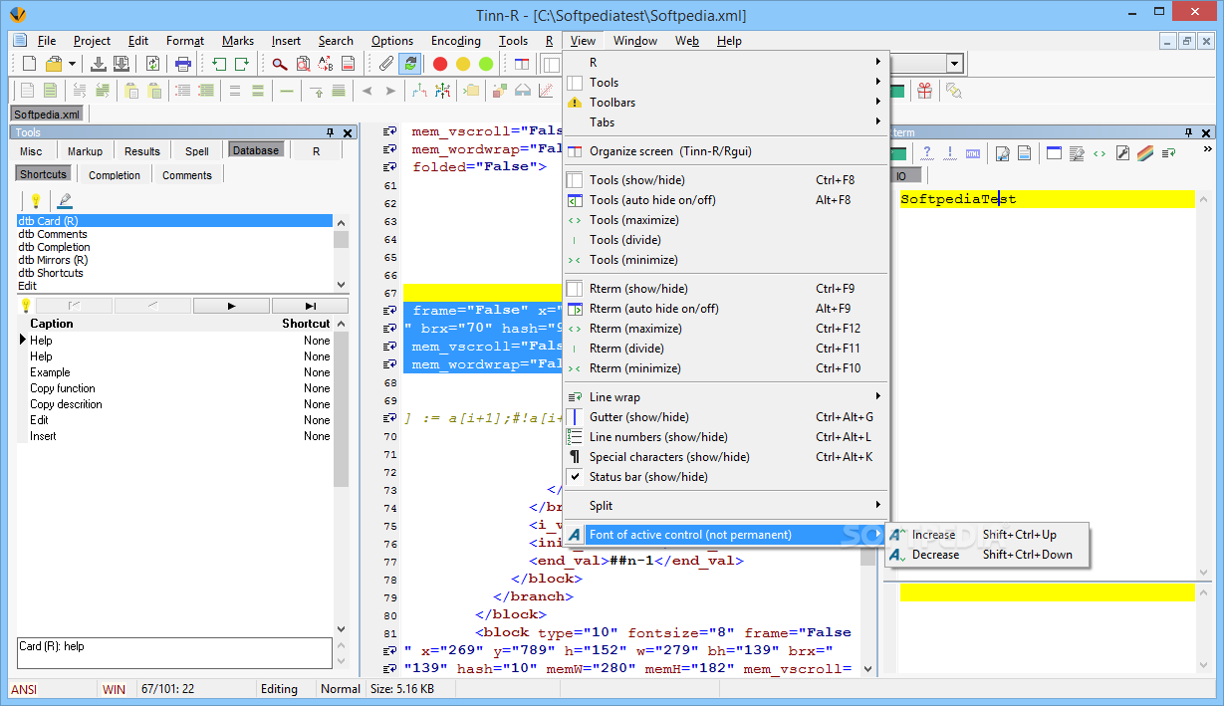Open the Encoding menu
The image size is (1224, 706).
[455, 41]
